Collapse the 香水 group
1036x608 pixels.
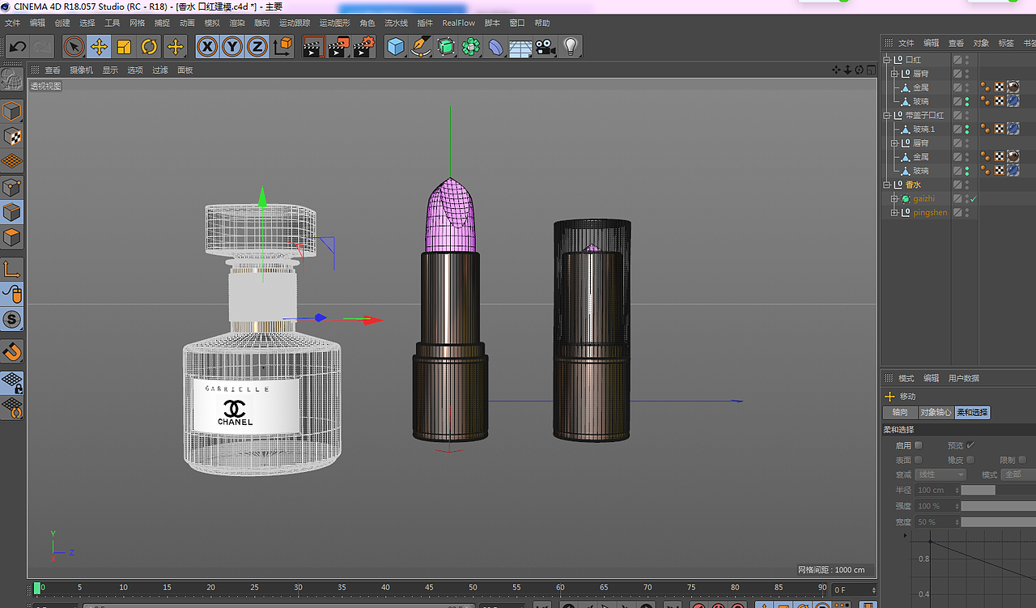point(886,185)
